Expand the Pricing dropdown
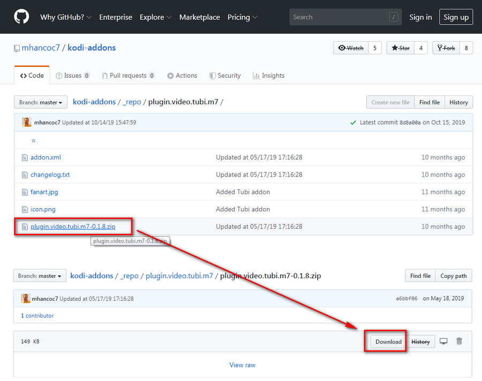 [x=242, y=17]
